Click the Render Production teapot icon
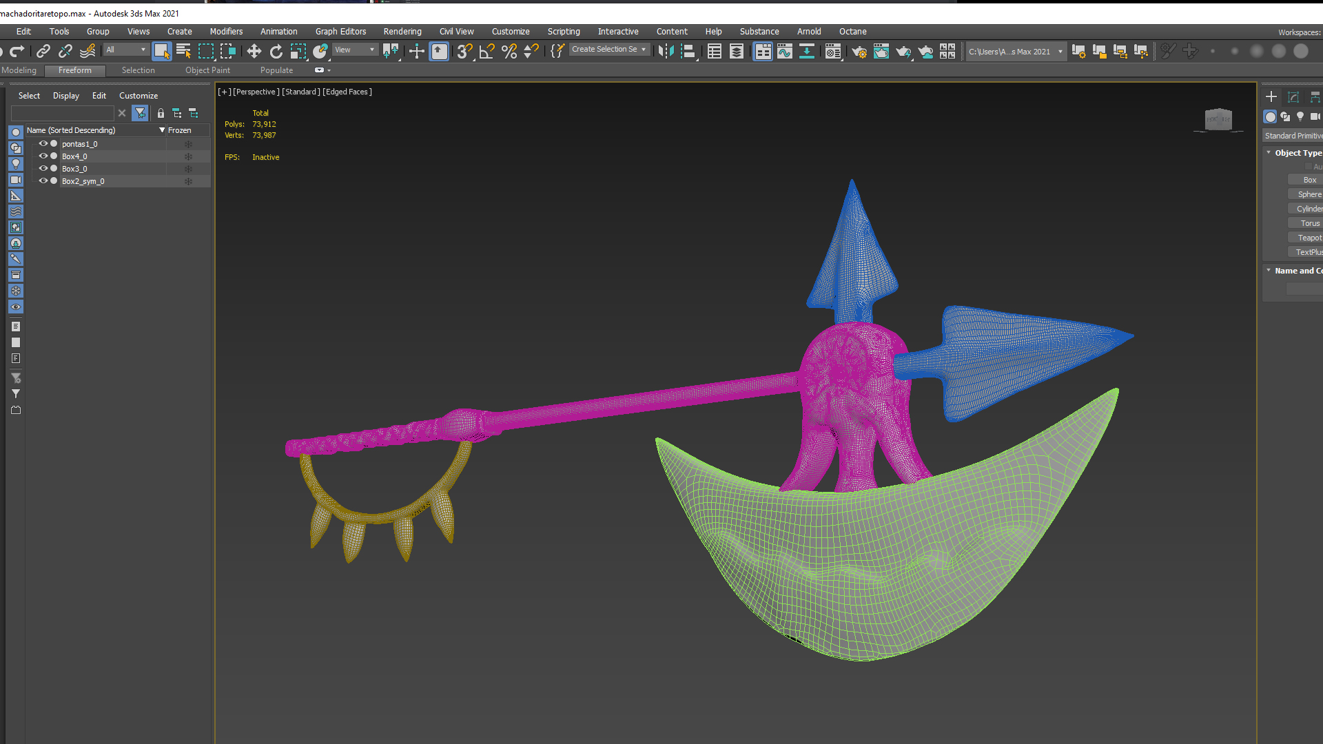This screenshot has height=744, width=1323. pyautogui.click(x=903, y=51)
